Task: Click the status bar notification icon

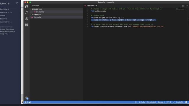Action: pos(136,102)
